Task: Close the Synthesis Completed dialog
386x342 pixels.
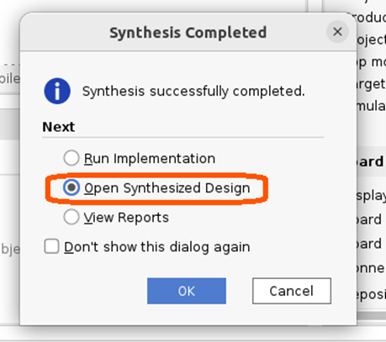Action: pos(337,32)
